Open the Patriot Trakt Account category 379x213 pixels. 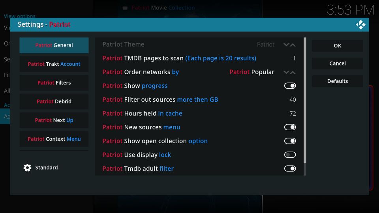(54, 64)
